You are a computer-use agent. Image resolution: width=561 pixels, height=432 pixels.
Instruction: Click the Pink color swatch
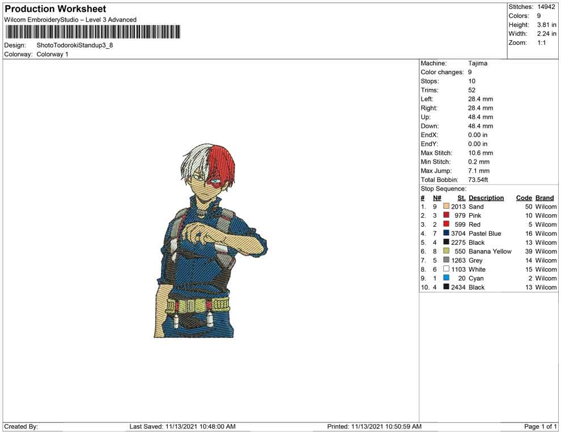(446, 215)
